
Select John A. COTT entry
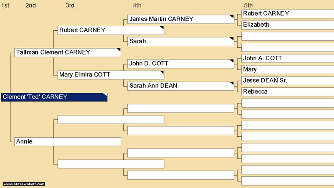(x=288, y=58)
